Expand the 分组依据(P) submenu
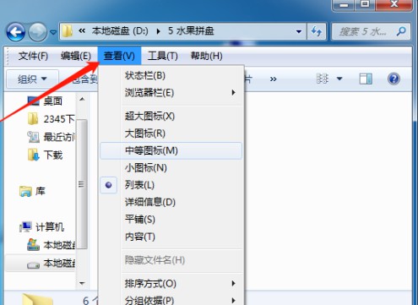This screenshot has height=305, width=418. (x=171, y=300)
